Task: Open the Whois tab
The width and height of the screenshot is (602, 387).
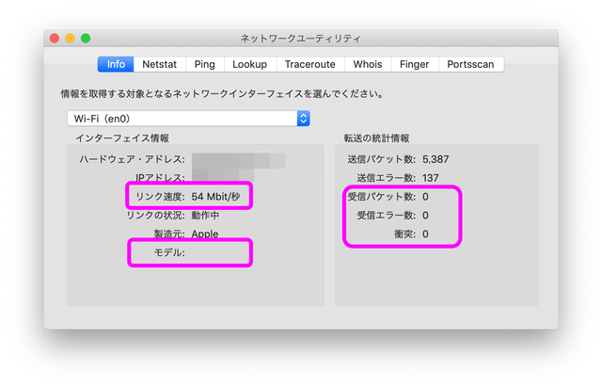Action: tap(368, 64)
